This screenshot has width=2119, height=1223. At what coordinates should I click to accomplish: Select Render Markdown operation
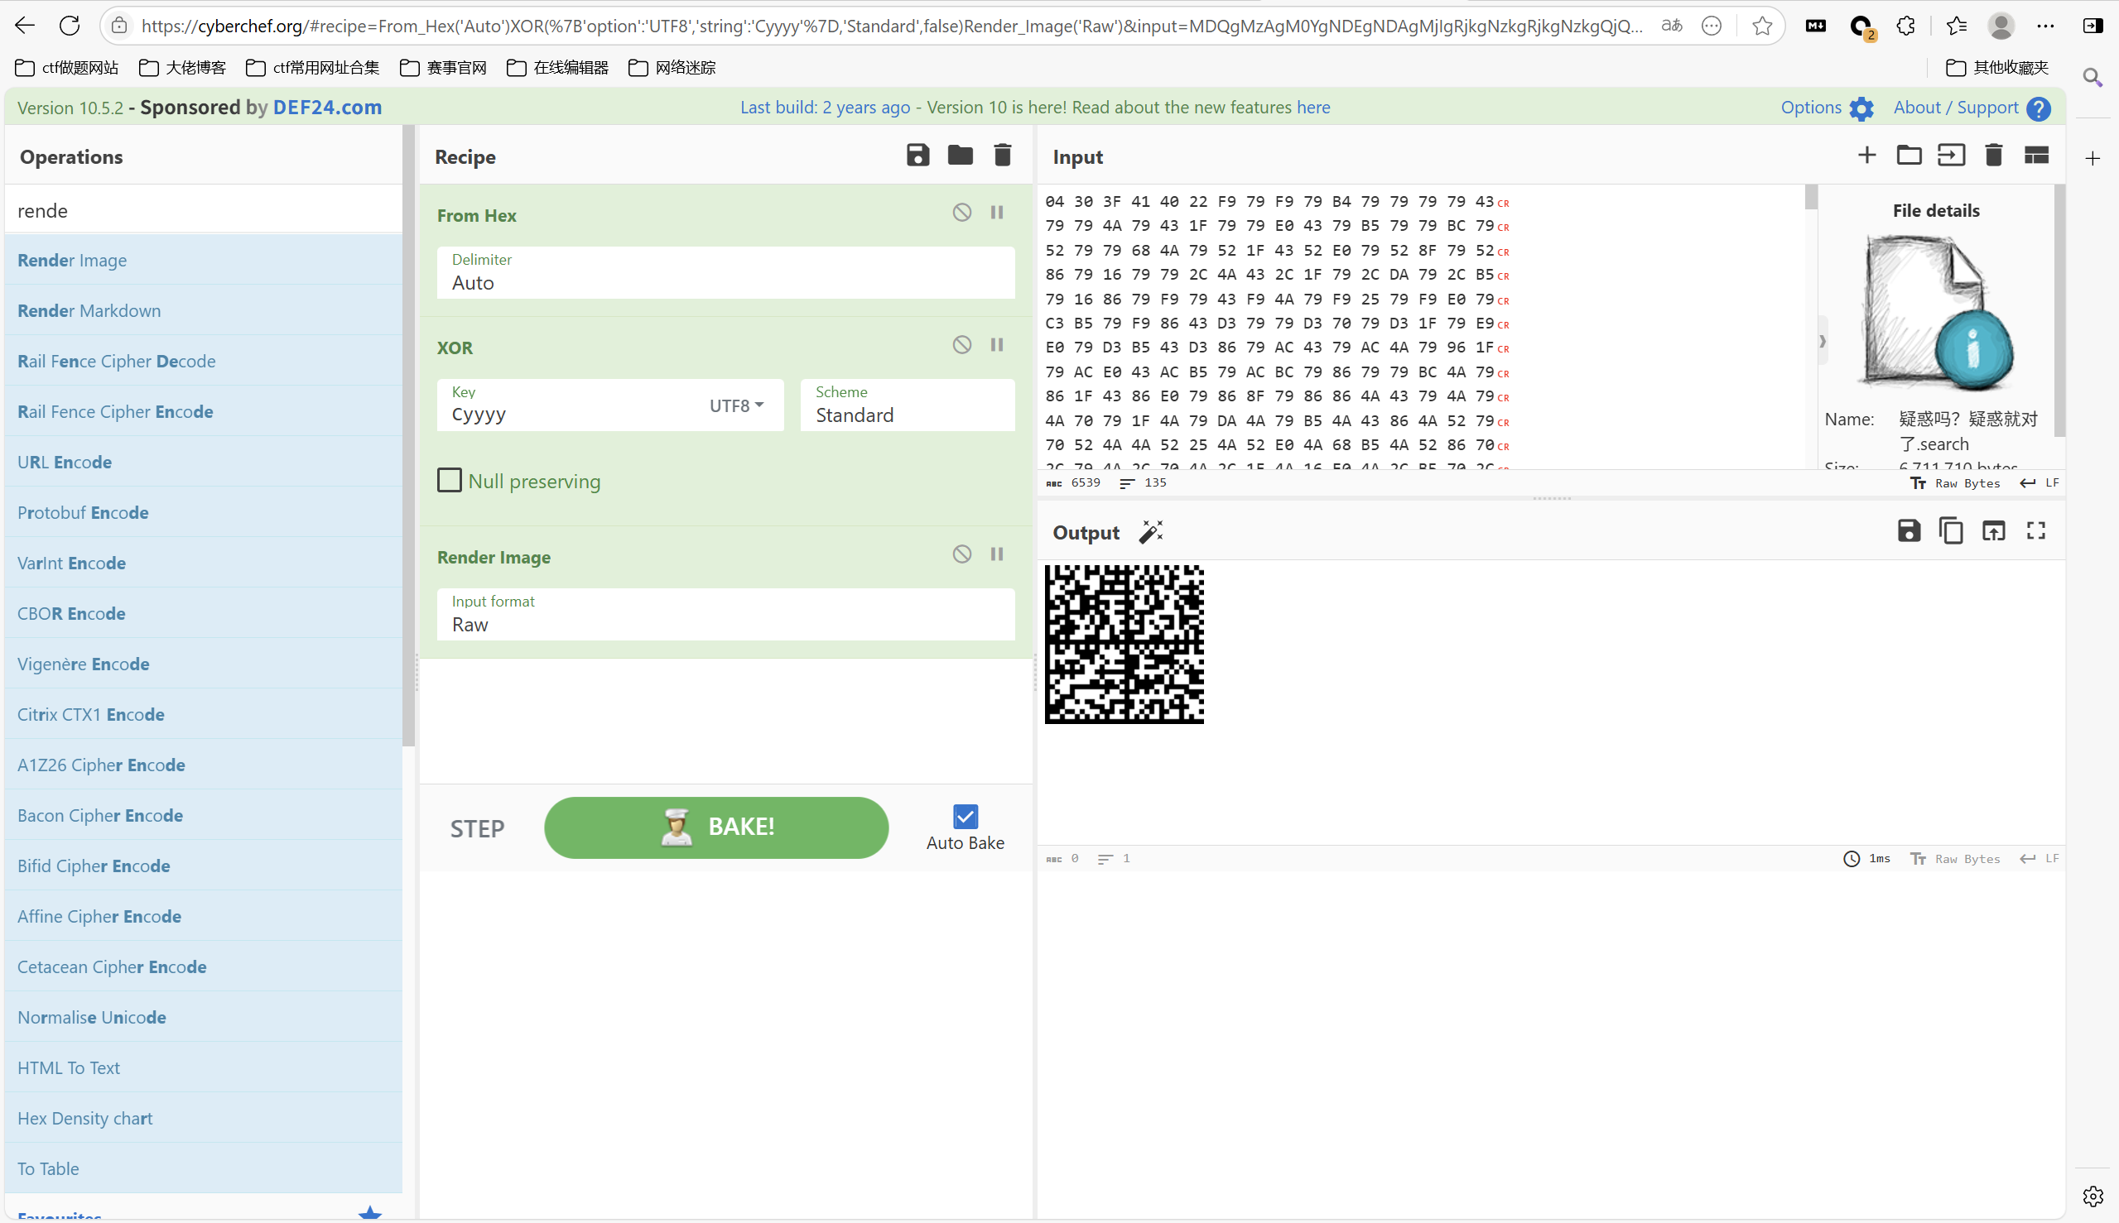(204, 310)
